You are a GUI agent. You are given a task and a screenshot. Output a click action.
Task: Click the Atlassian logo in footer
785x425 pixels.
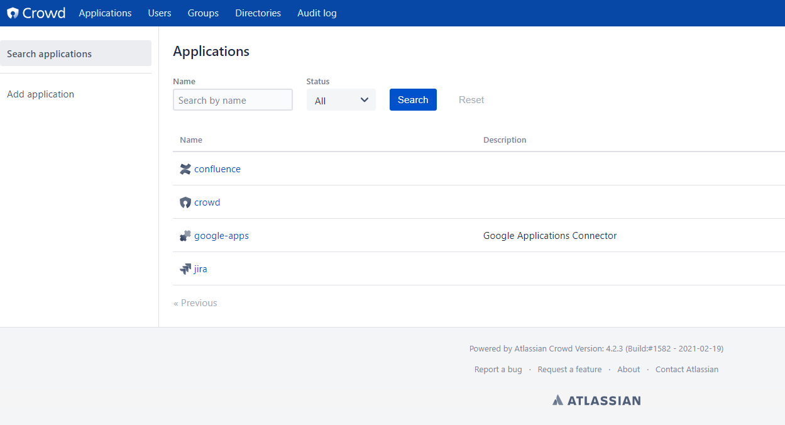[x=596, y=400]
